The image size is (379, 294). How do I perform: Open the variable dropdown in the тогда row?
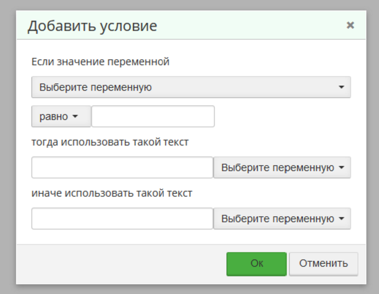coord(282,167)
